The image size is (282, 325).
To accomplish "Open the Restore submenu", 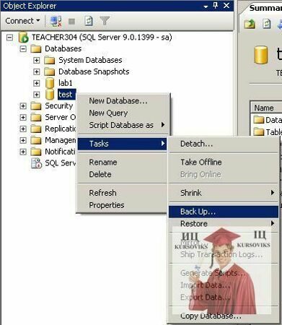I will (x=224, y=224).
